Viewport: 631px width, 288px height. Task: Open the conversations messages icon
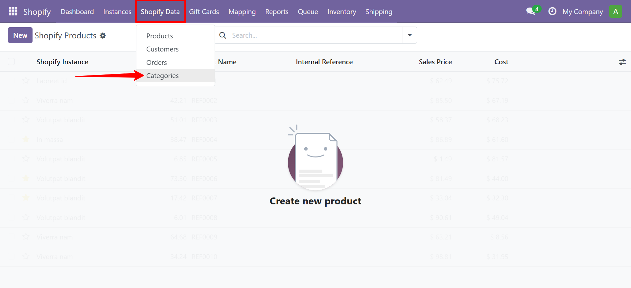pyautogui.click(x=531, y=11)
